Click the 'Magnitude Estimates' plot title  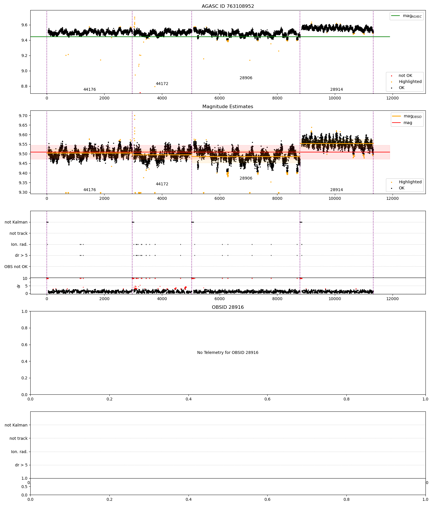pyautogui.click(x=228, y=107)
